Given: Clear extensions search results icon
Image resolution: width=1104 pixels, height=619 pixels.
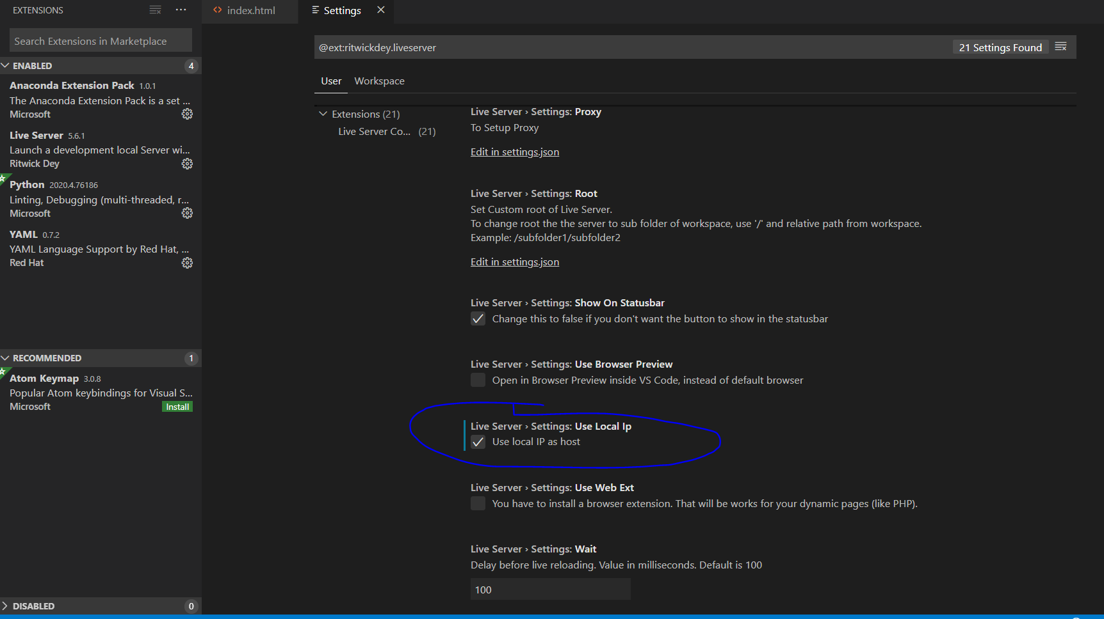Looking at the screenshot, I should tap(155, 10).
